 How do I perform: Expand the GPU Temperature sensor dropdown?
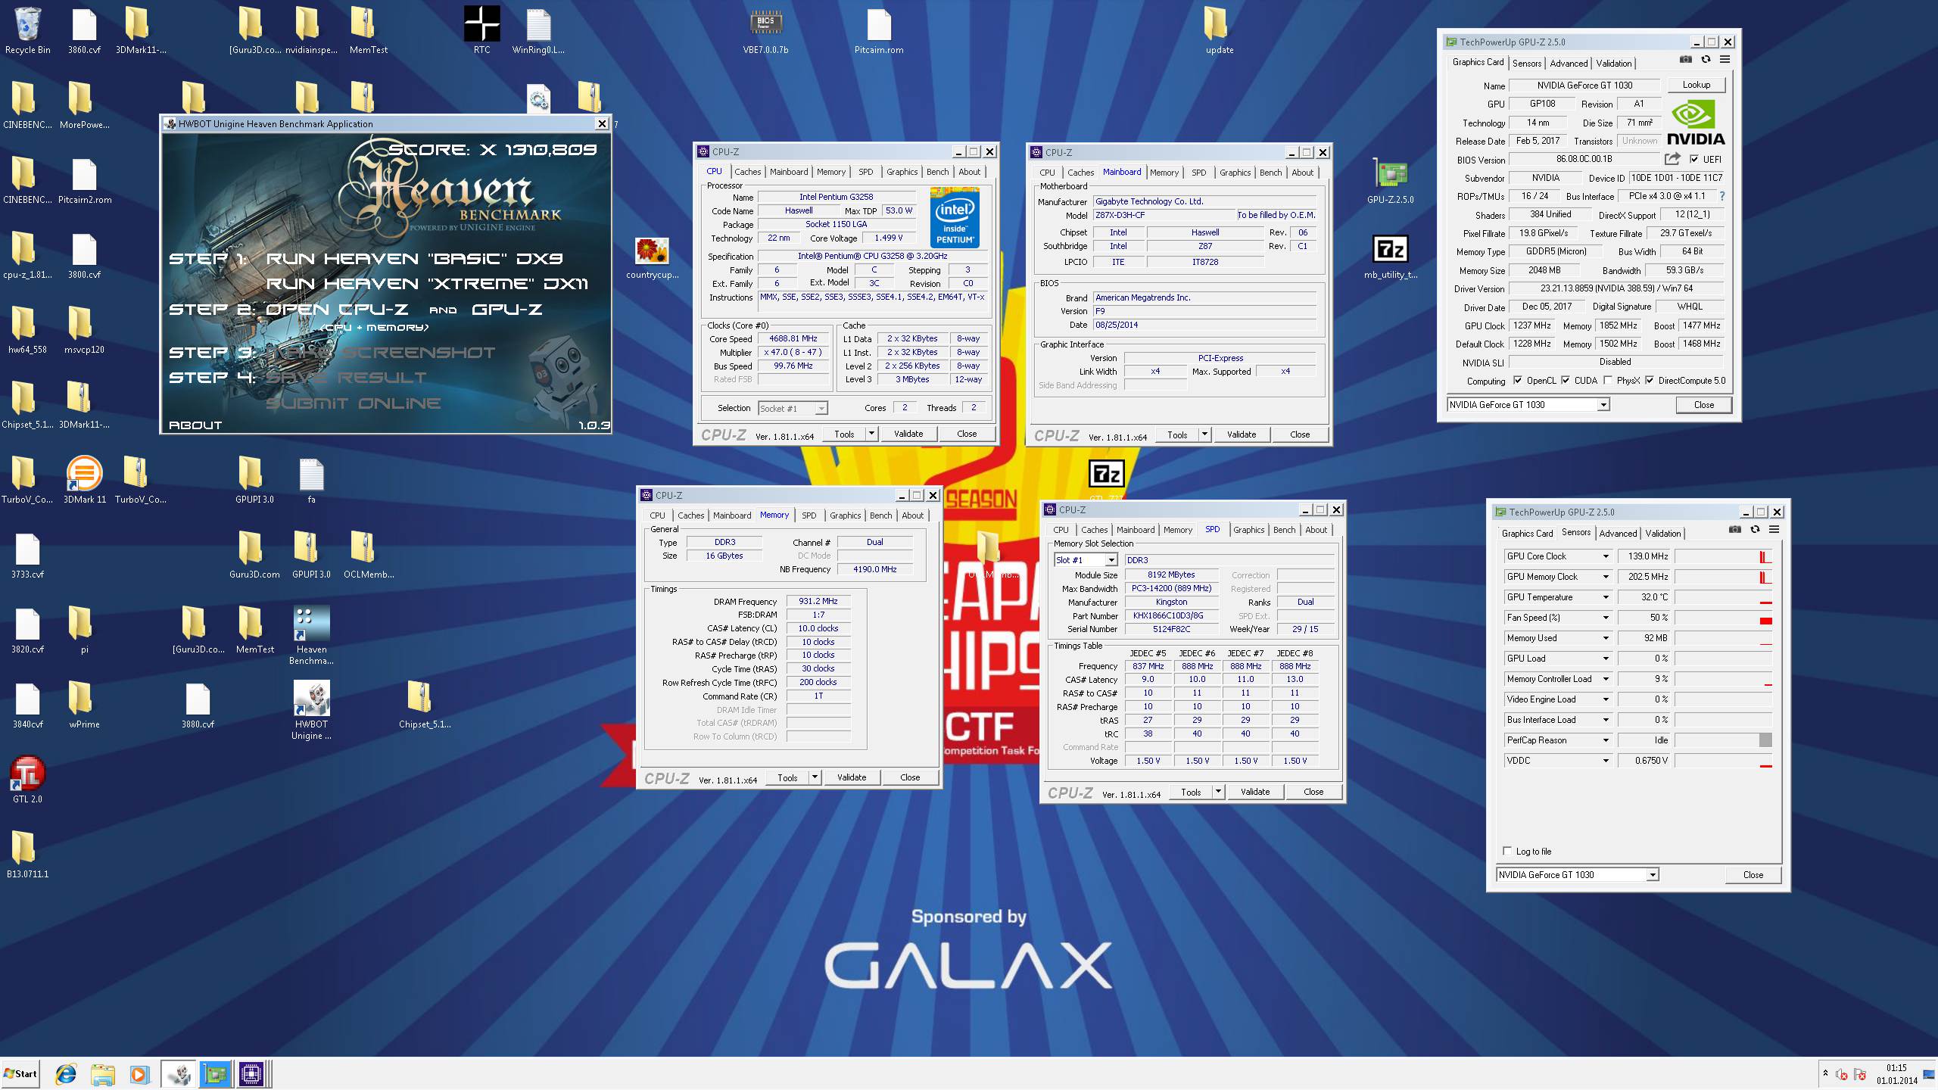click(x=1605, y=597)
